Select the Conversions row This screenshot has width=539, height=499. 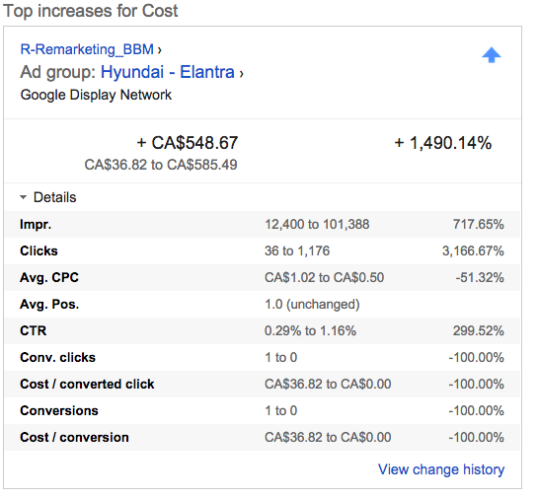coord(263,410)
